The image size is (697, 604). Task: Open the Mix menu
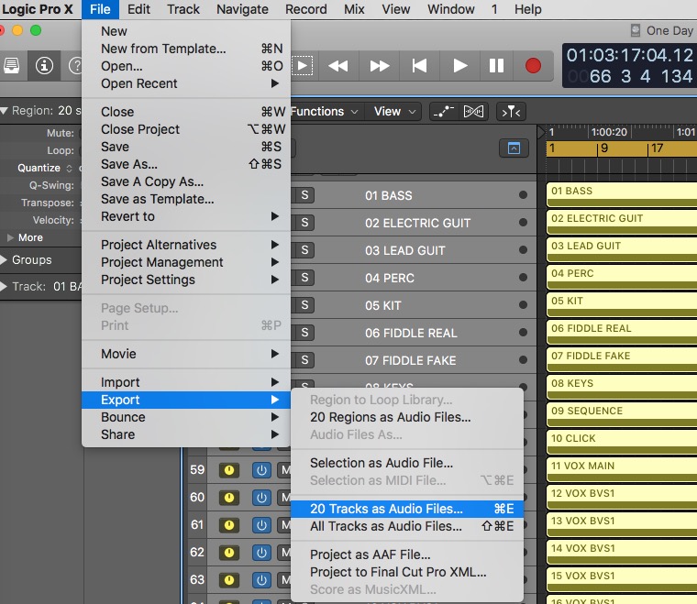click(x=354, y=9)
